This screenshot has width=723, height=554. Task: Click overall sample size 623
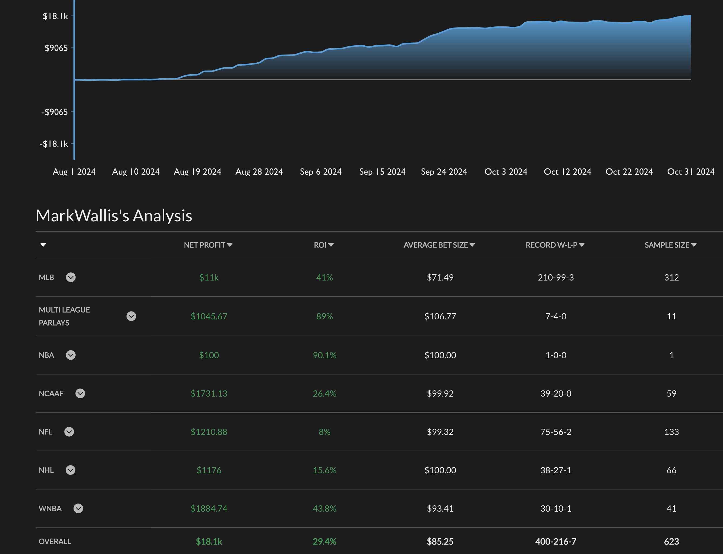pos(671,542)
